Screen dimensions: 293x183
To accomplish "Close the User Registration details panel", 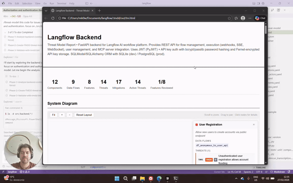I will pyautogui.click(x=254, y=125).
